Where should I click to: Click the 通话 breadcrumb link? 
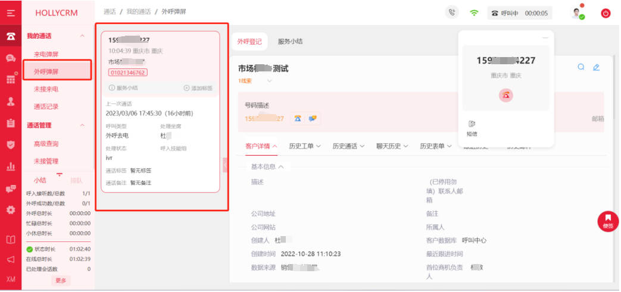[x=110, y=12]
